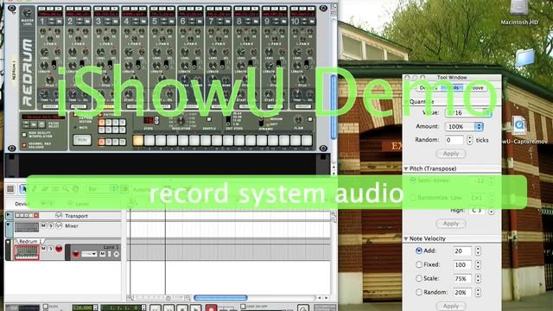Click the Redrum 1 track name tab
Screen dimensions: 553x311
30,241
